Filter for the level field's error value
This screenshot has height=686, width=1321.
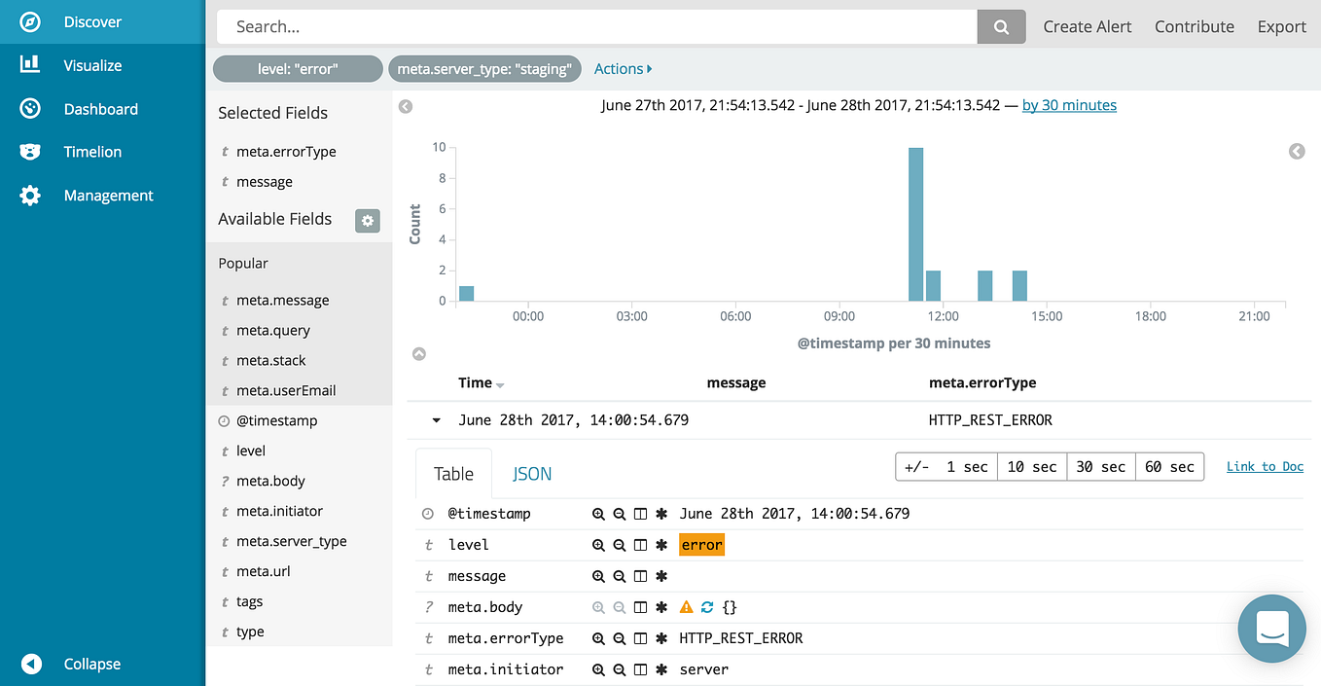598,545
